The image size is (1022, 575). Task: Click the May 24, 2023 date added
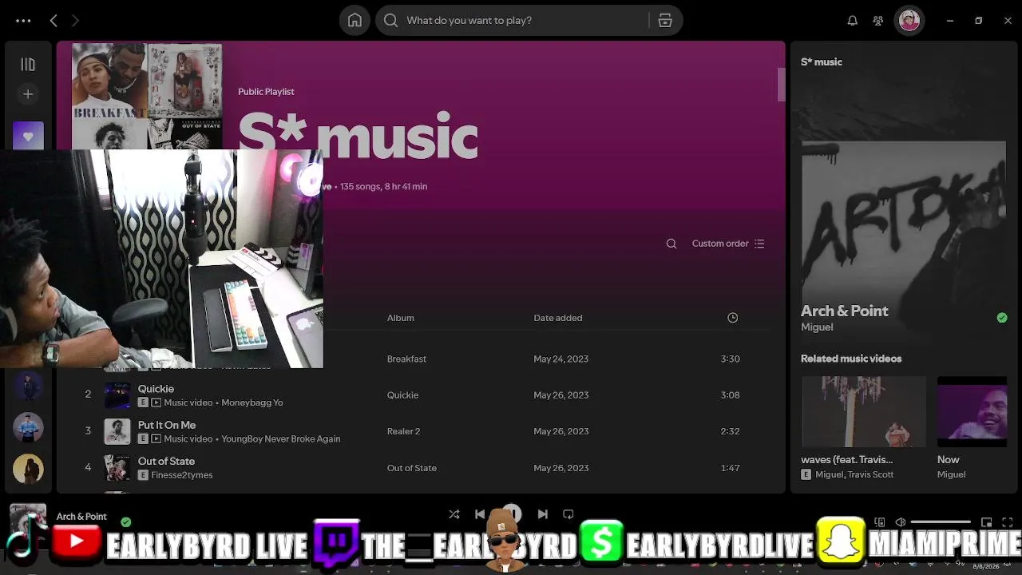pyautogui.click(x=561, y=359)
